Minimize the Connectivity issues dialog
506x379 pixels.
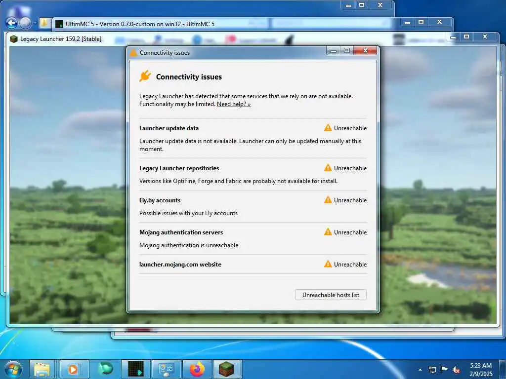pos(334,51)
